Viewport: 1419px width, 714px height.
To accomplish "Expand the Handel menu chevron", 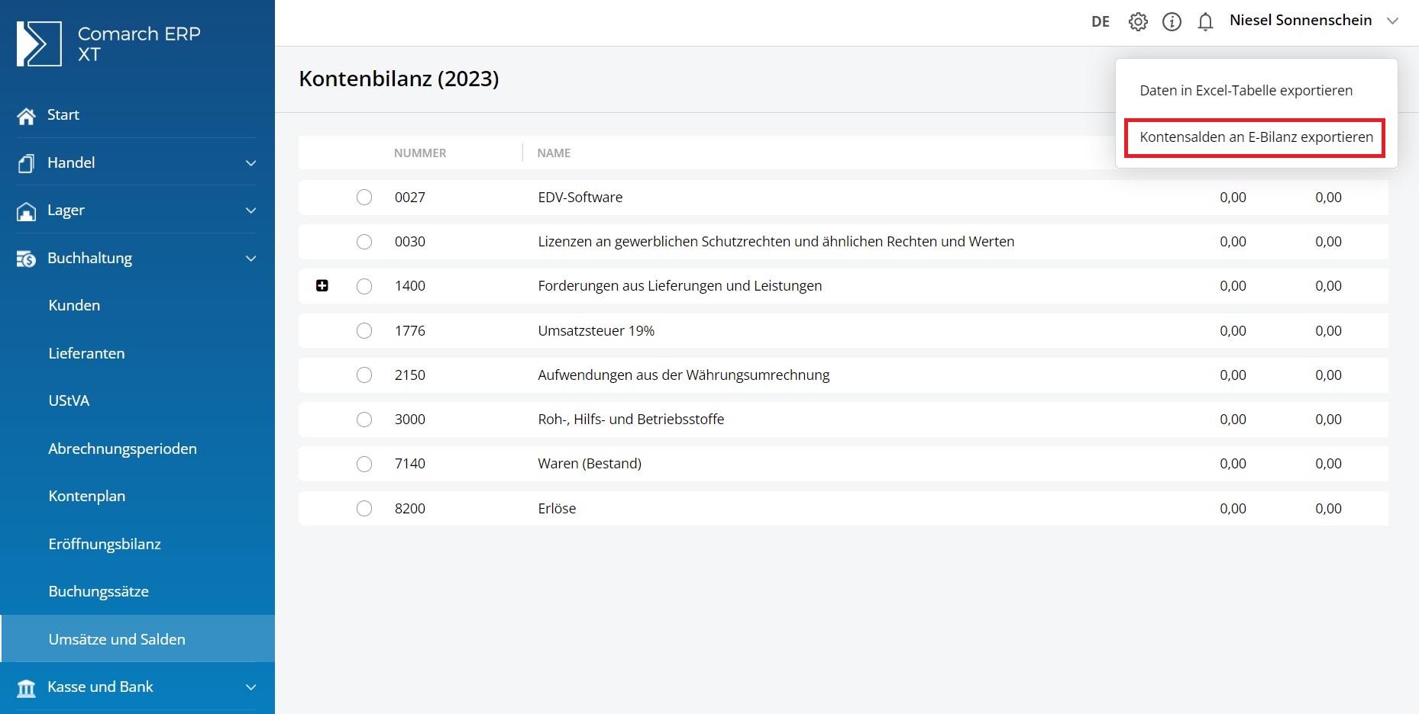I will [251, 163].
